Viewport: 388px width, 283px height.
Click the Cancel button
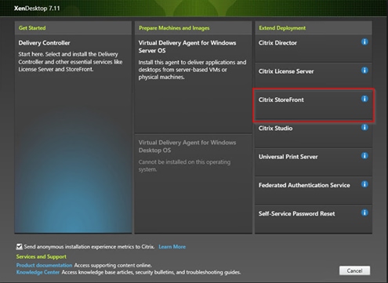tap(354, 270)
